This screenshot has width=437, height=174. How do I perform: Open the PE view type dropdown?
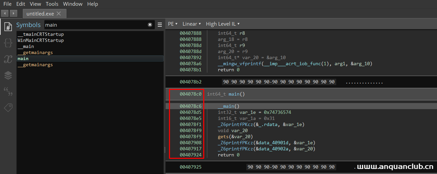(x=173, y=24)
